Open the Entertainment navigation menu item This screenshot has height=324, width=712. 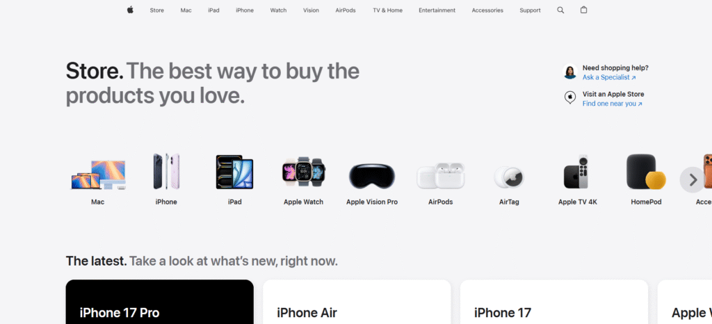pos(437,10)
